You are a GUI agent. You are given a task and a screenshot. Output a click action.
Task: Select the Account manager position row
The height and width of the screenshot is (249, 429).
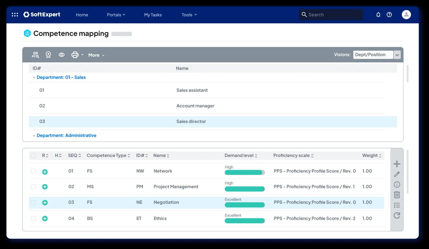(207, 106)
